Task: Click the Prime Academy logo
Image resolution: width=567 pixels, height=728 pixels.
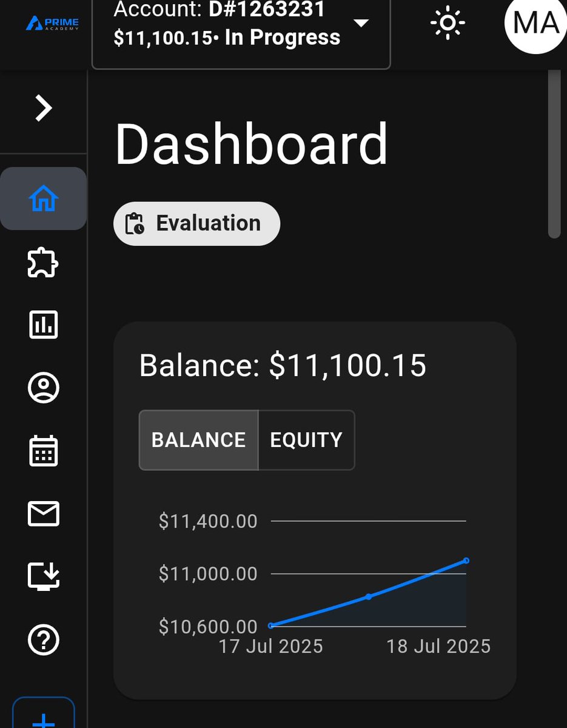Action: coord(52,24)
